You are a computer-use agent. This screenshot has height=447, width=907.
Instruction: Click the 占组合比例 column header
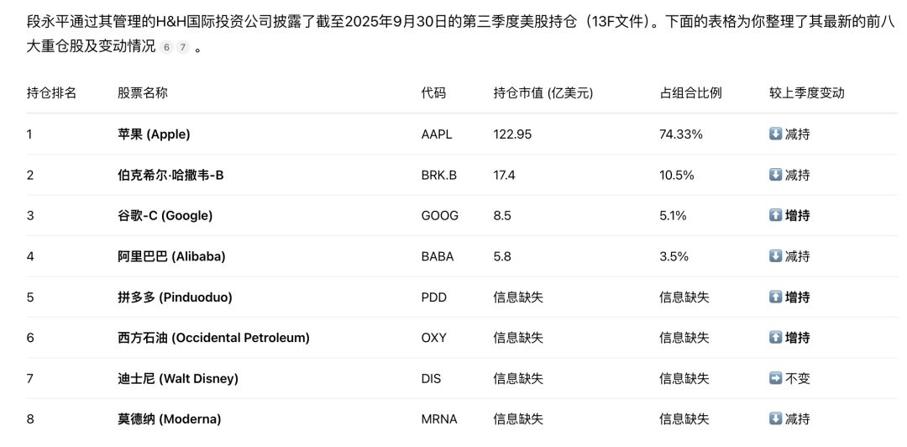click(690, 93)
